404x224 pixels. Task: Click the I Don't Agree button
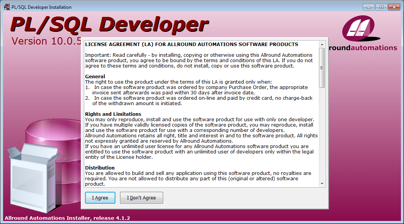click(x=142, y=198)
